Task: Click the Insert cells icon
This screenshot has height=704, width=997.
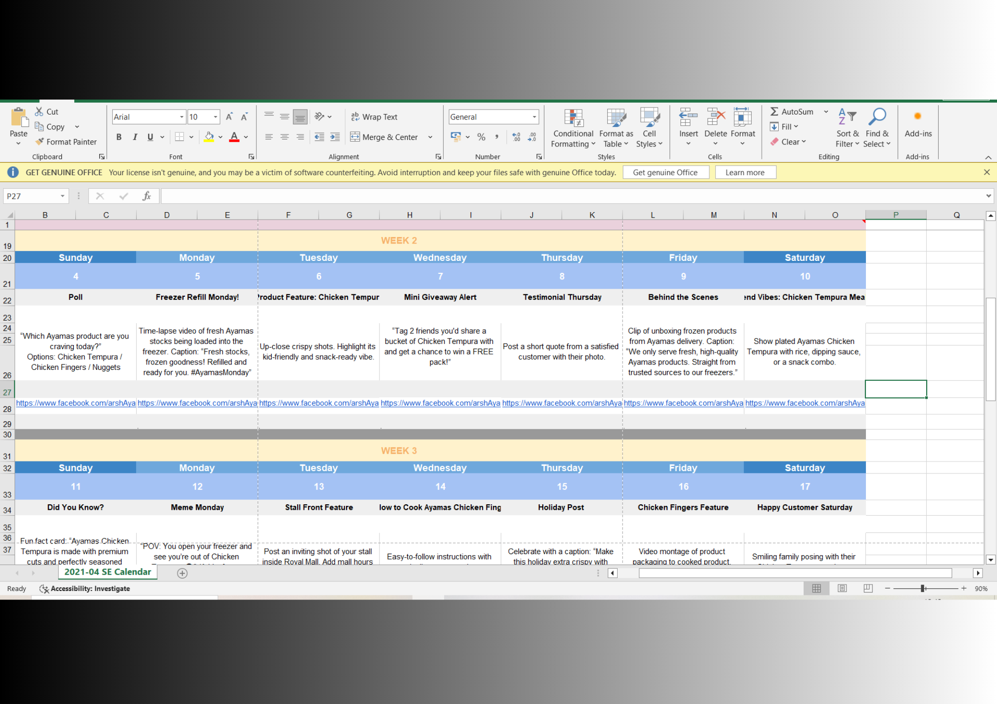Action: (688, 117)
